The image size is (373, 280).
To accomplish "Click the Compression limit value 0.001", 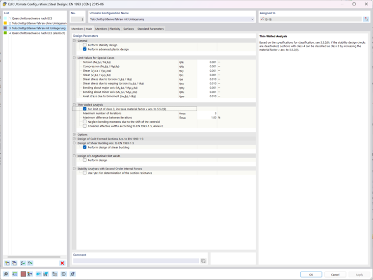I will coord(207,66).
